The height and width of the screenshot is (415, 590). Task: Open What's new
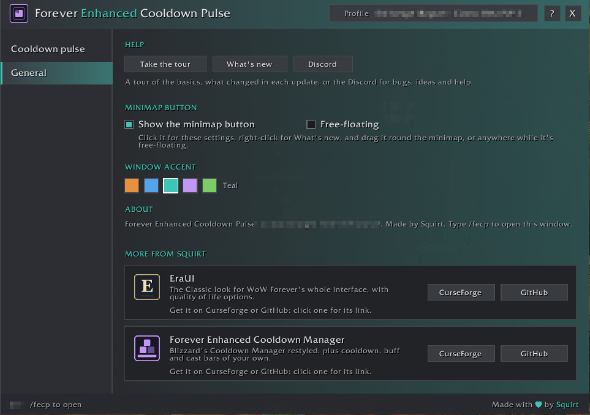pos(249,64)
